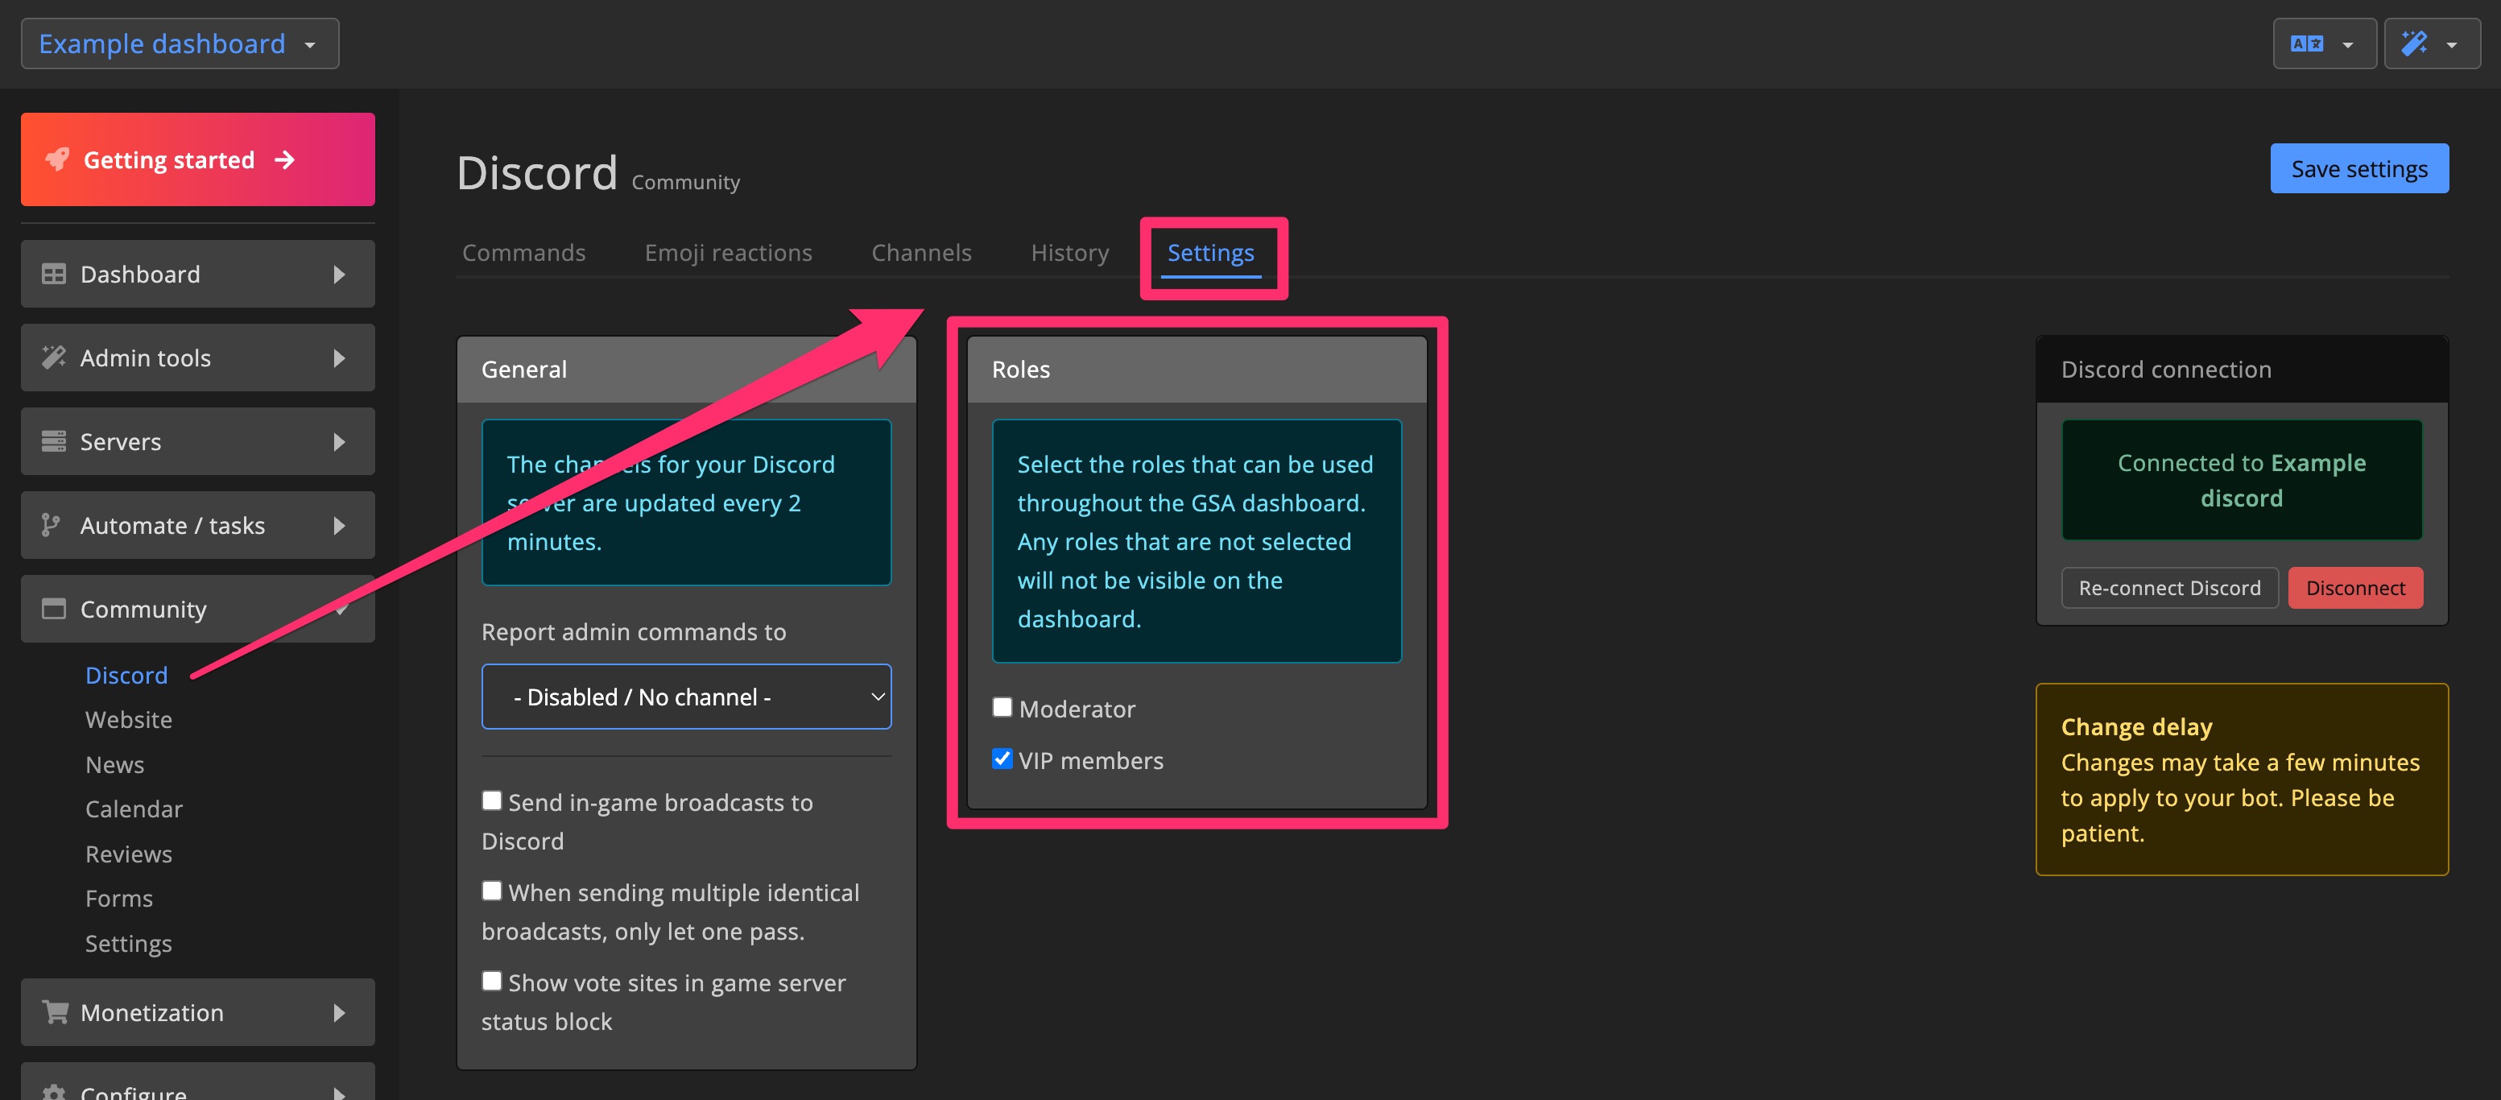
Task: Click the Getting started rocket icon
Action: tap(56, 159)
